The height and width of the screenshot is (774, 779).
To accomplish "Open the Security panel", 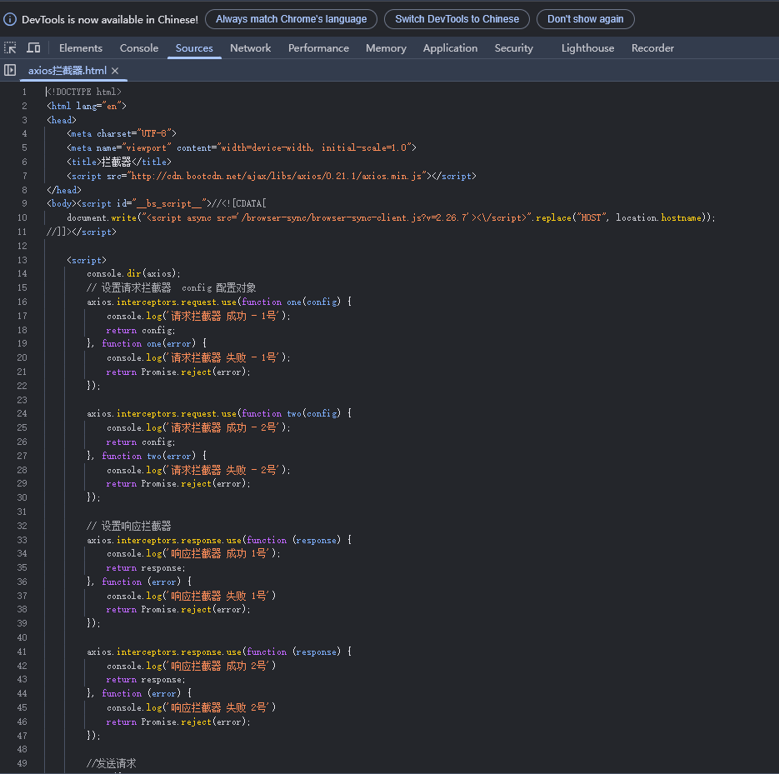I will [x=513, y=47].
